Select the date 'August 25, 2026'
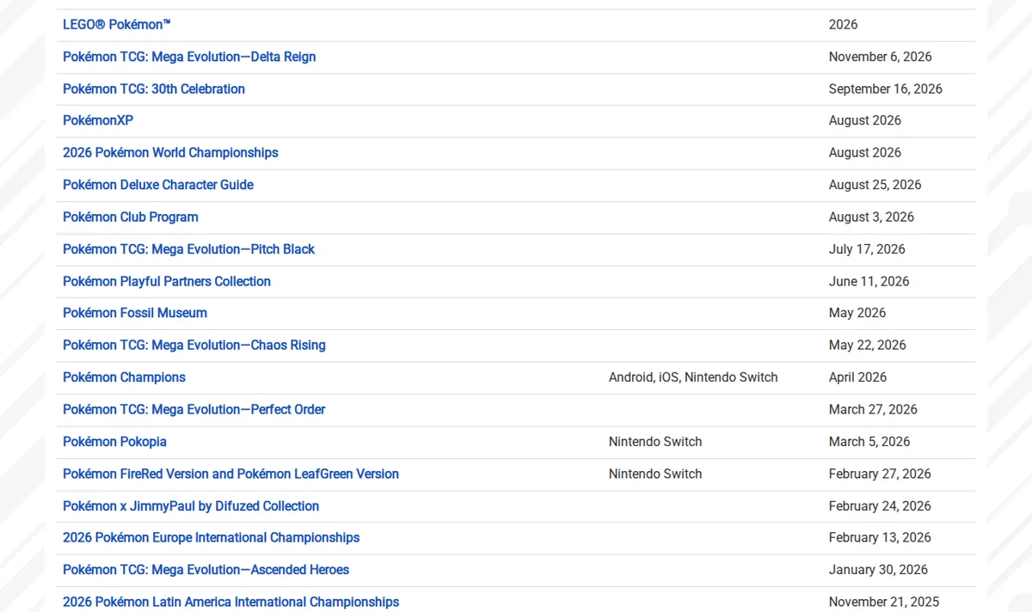This screenshot has width=1032, height=612. pos(875,185)
